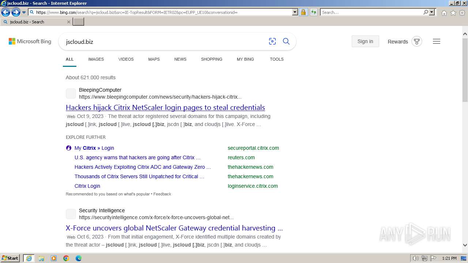Click the Bing search magnifier icon

(x=286, y=41)
